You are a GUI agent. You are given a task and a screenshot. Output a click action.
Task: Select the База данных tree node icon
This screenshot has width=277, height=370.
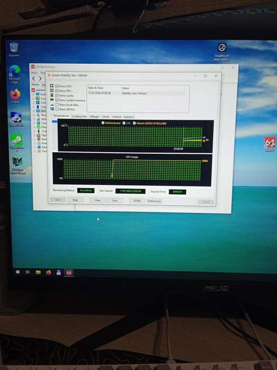coord(39,147)
